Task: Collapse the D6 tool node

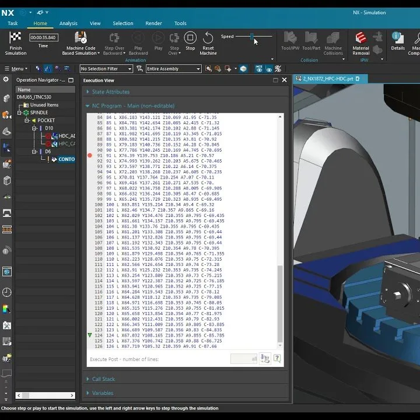Action: click(34, 152)
